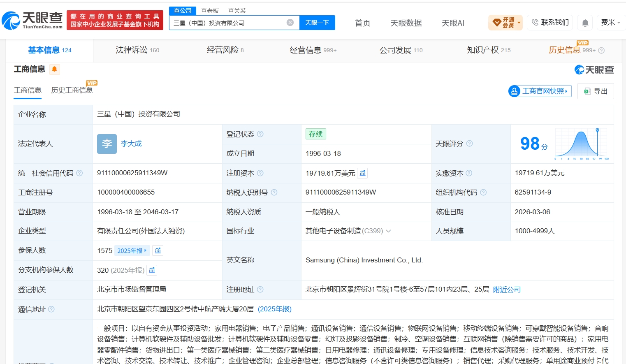The image size is (626, 364).
Task: Open 知识产权 tab
Action: (x=488, y=50)
